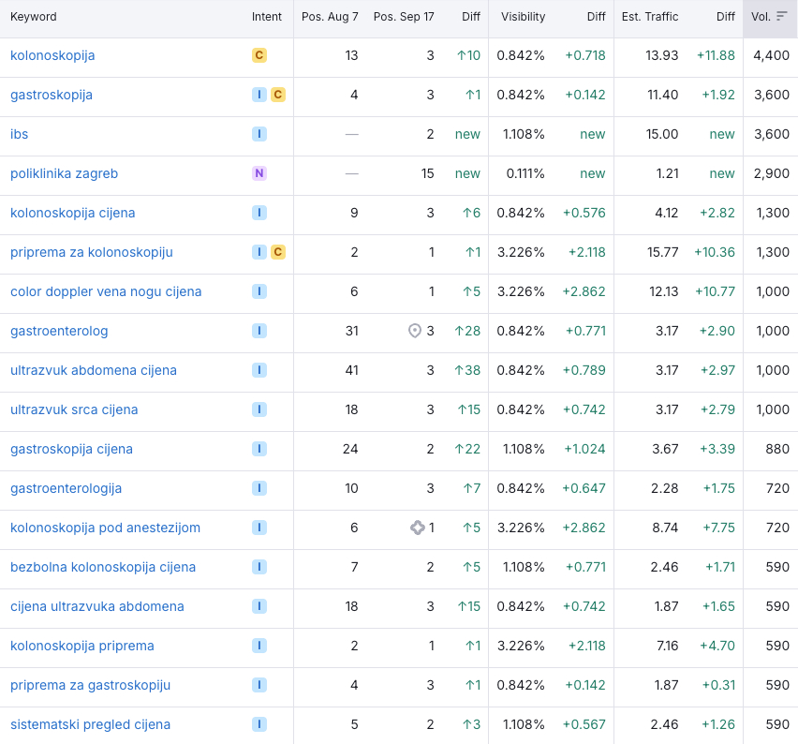This screenshot has width=798, height=744.
Task: Select the gastroenterologija keyword link
Action: pos(66,488)
